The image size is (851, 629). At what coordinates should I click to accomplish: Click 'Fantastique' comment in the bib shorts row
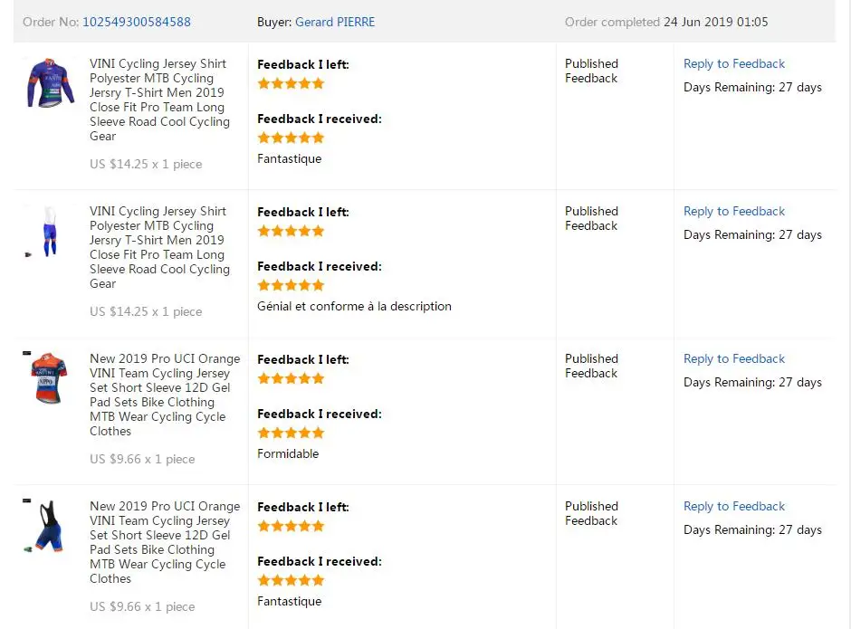[x=290, y=602]
